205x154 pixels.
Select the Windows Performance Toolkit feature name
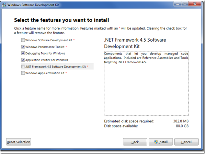click(45, 47)
